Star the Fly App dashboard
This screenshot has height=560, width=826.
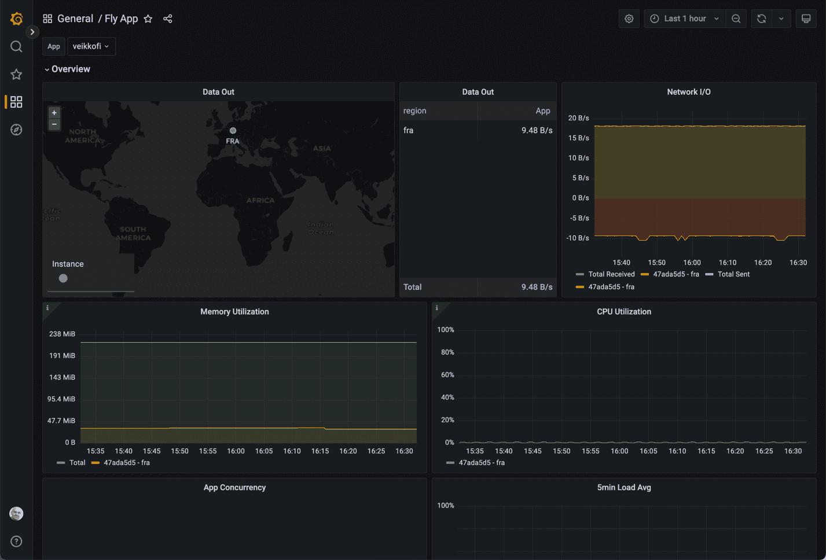[x=148, y=19]
